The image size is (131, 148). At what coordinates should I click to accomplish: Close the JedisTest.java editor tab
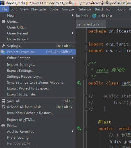click(102, 24)
